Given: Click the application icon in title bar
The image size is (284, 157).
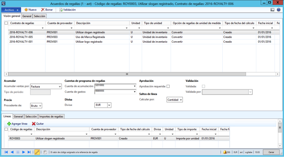Looking at the screenshot, I should pyautogui.click(x=3, y=3).
